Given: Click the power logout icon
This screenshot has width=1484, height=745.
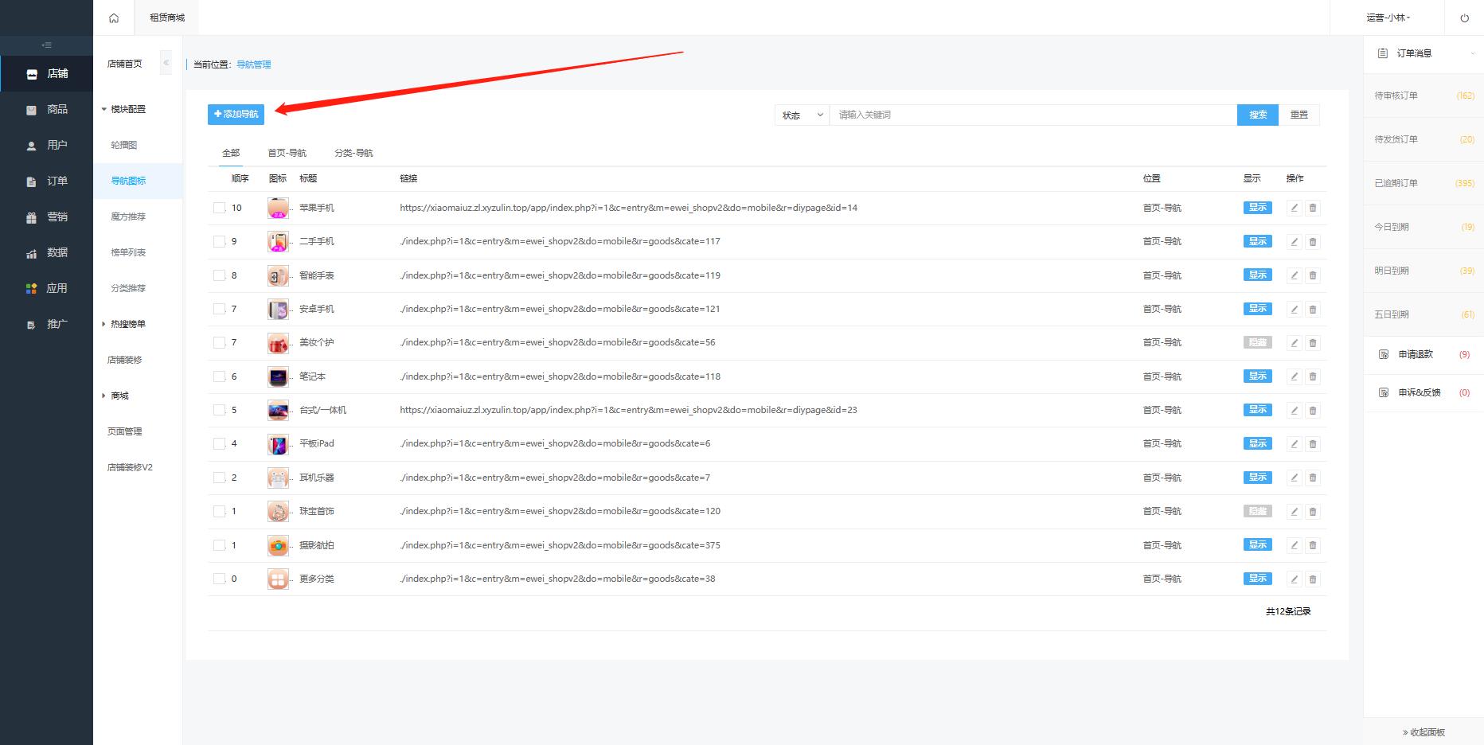Looking at the screenshot, I should [1464, 18].
